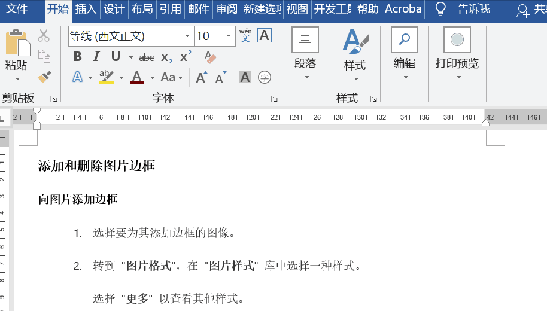
Task: Switch to the 审阅 Review tab
Action: (x=227, y=9)
